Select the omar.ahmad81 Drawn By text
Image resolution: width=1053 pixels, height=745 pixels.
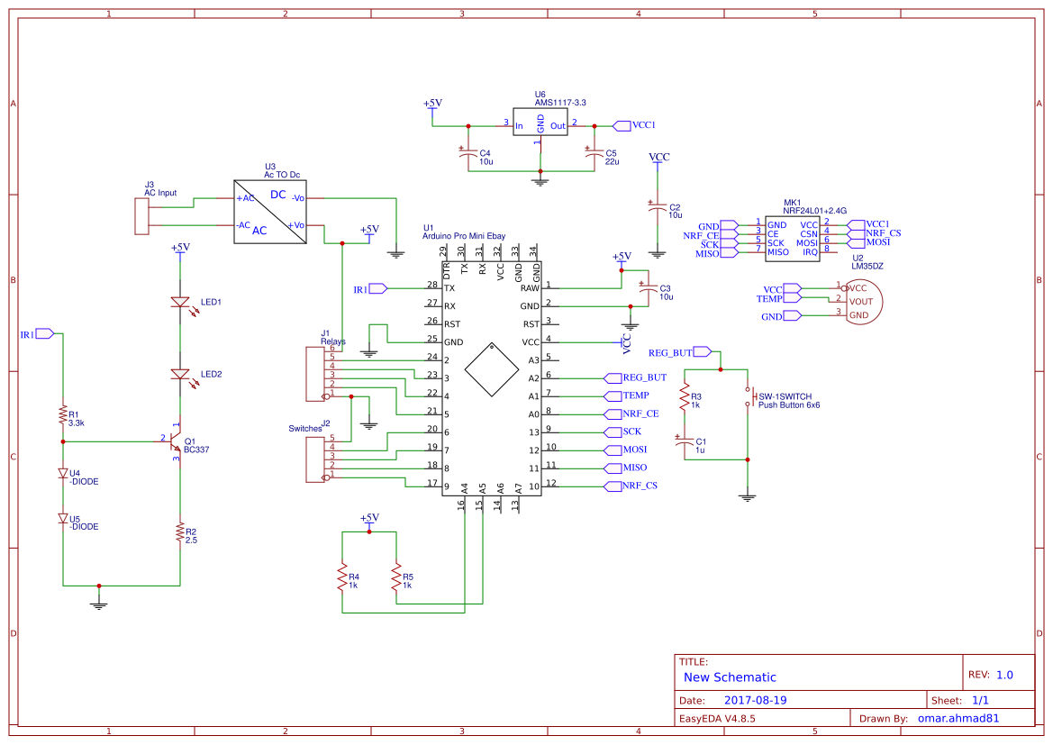[958, 718]
